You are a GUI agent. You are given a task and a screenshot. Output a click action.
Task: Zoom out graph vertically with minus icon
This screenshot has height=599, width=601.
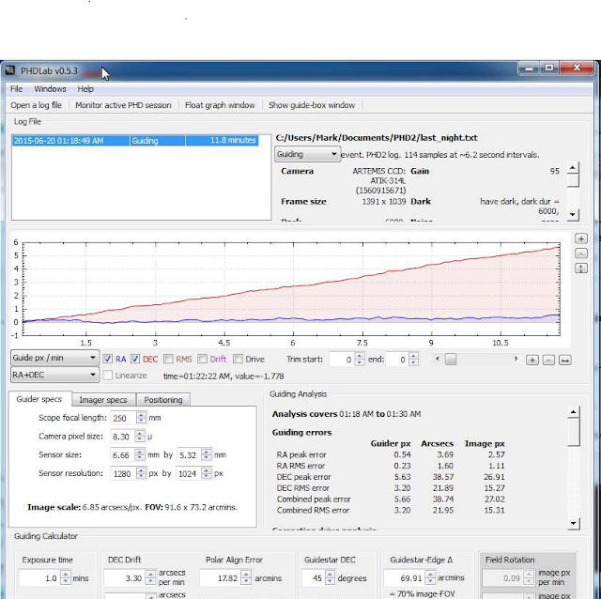(x=581, y=253)
